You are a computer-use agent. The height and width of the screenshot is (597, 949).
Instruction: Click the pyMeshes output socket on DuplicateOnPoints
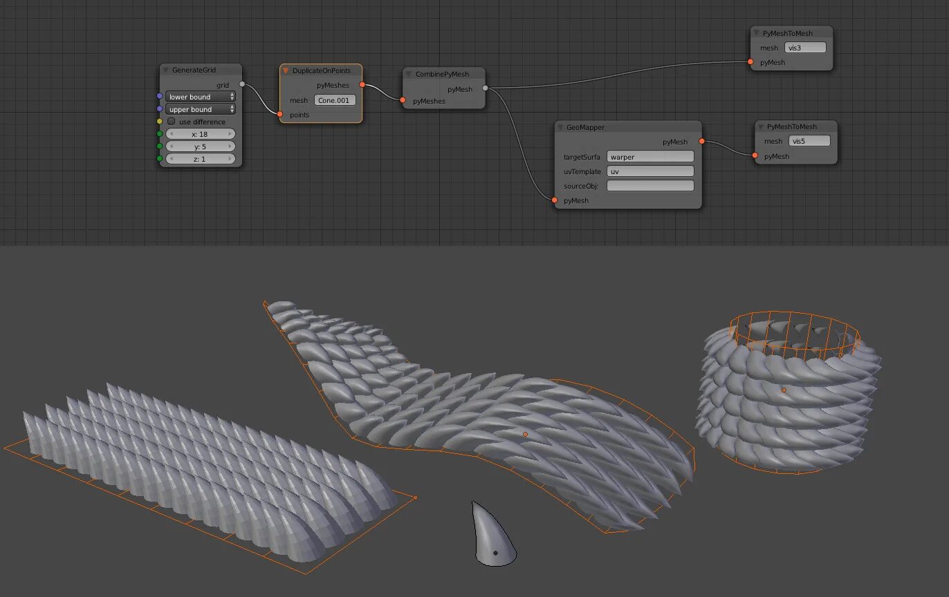tap(362, 85)
